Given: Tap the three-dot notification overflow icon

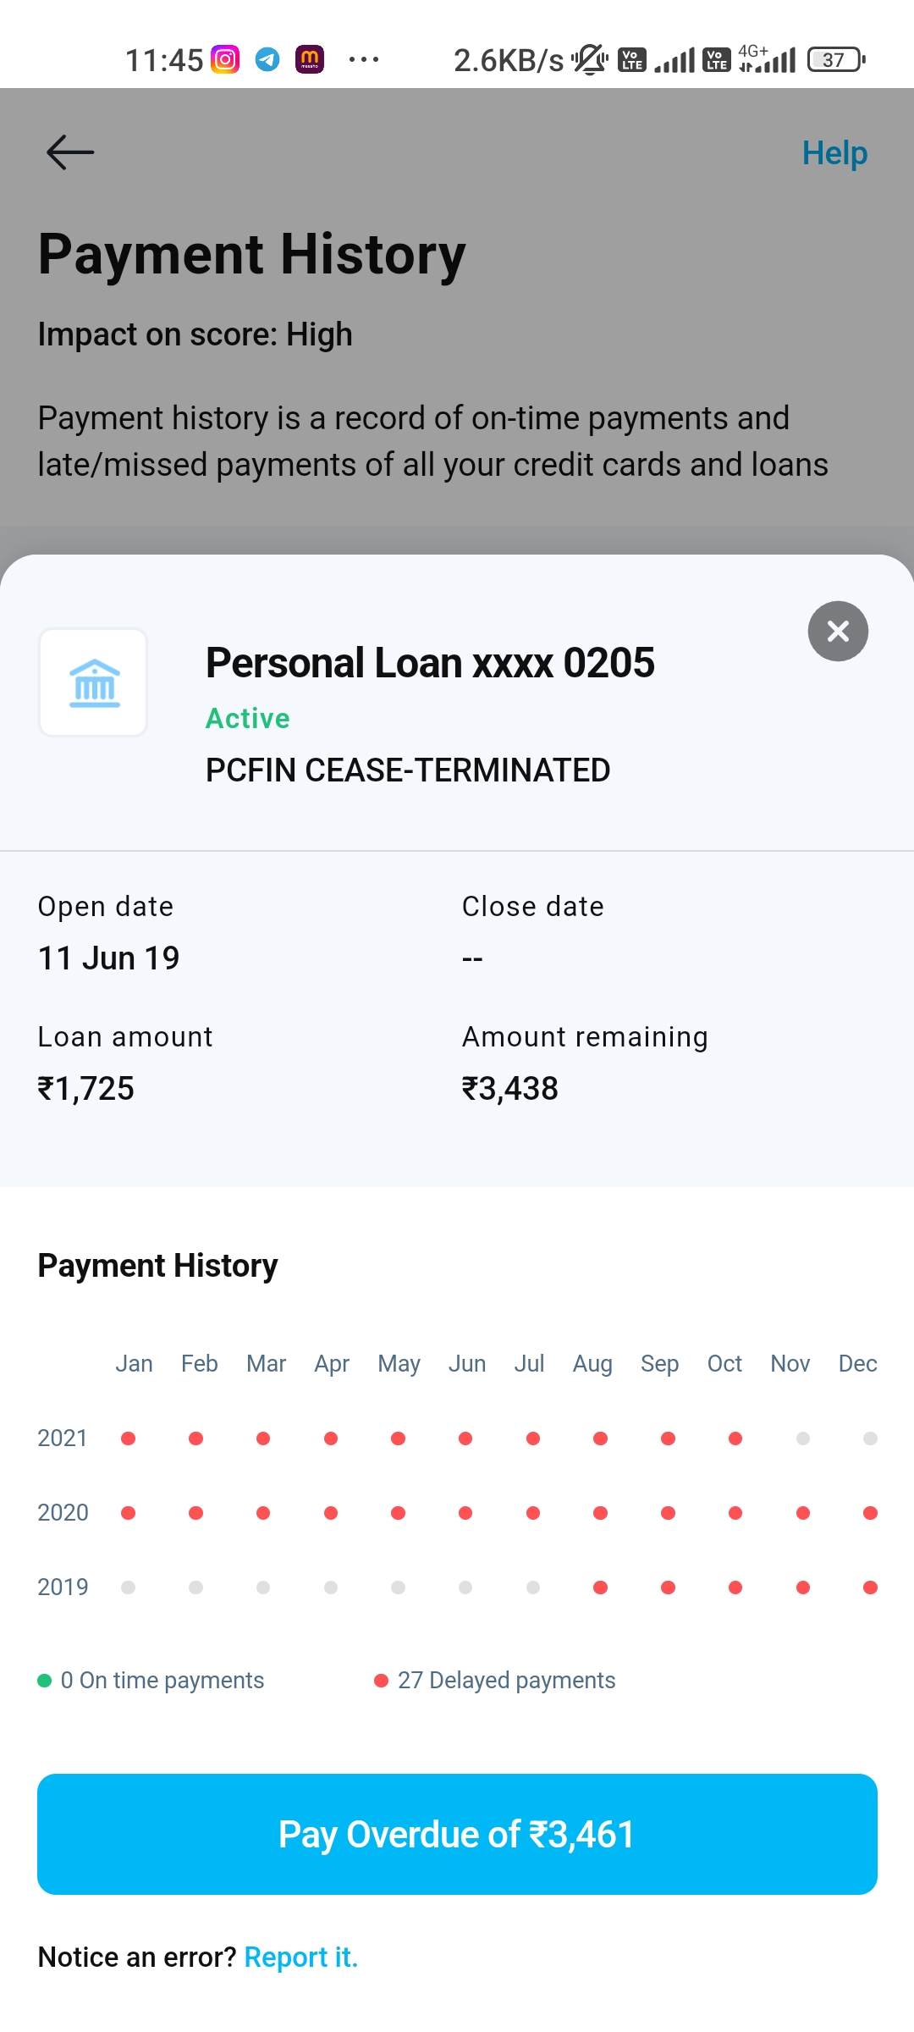Looking at the screenshot, I should [364, 59].
